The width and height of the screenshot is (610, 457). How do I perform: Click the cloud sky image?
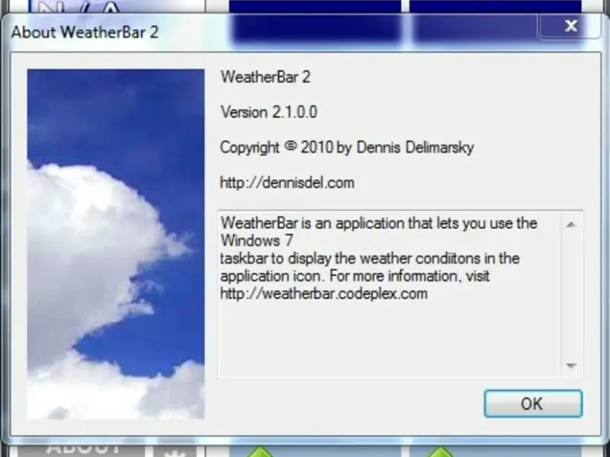pos(116,244)
